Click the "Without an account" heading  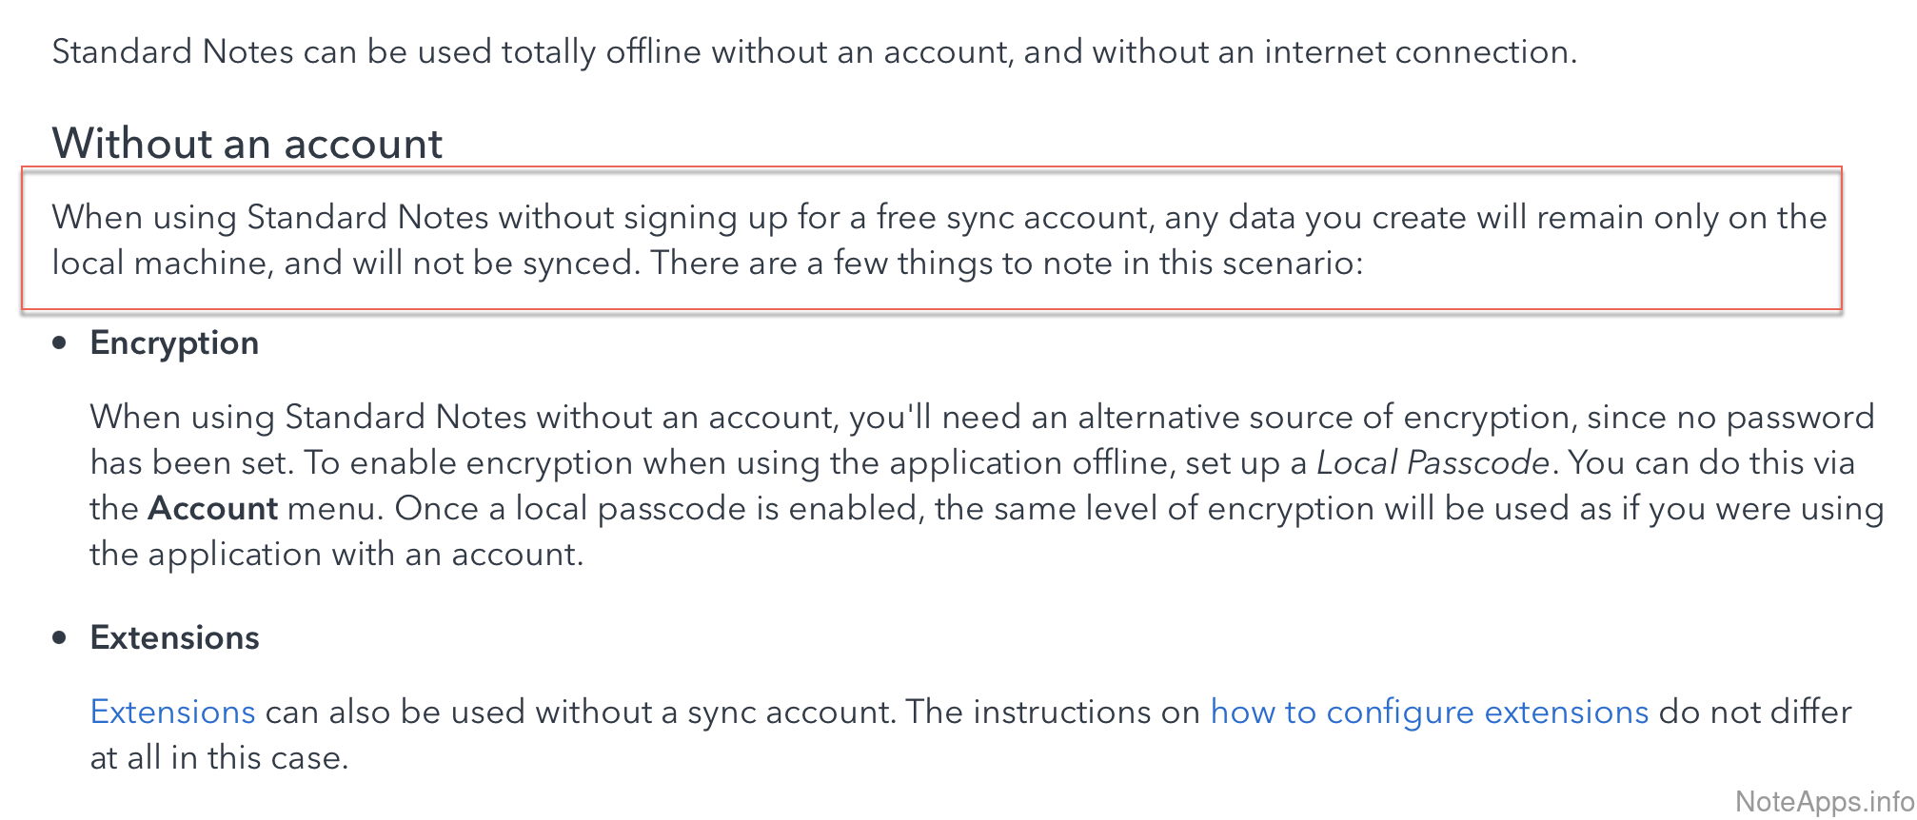click(x=247, y=144)
